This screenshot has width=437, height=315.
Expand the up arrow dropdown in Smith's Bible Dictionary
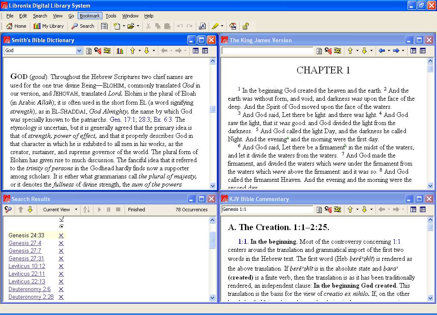coord(140,51)
